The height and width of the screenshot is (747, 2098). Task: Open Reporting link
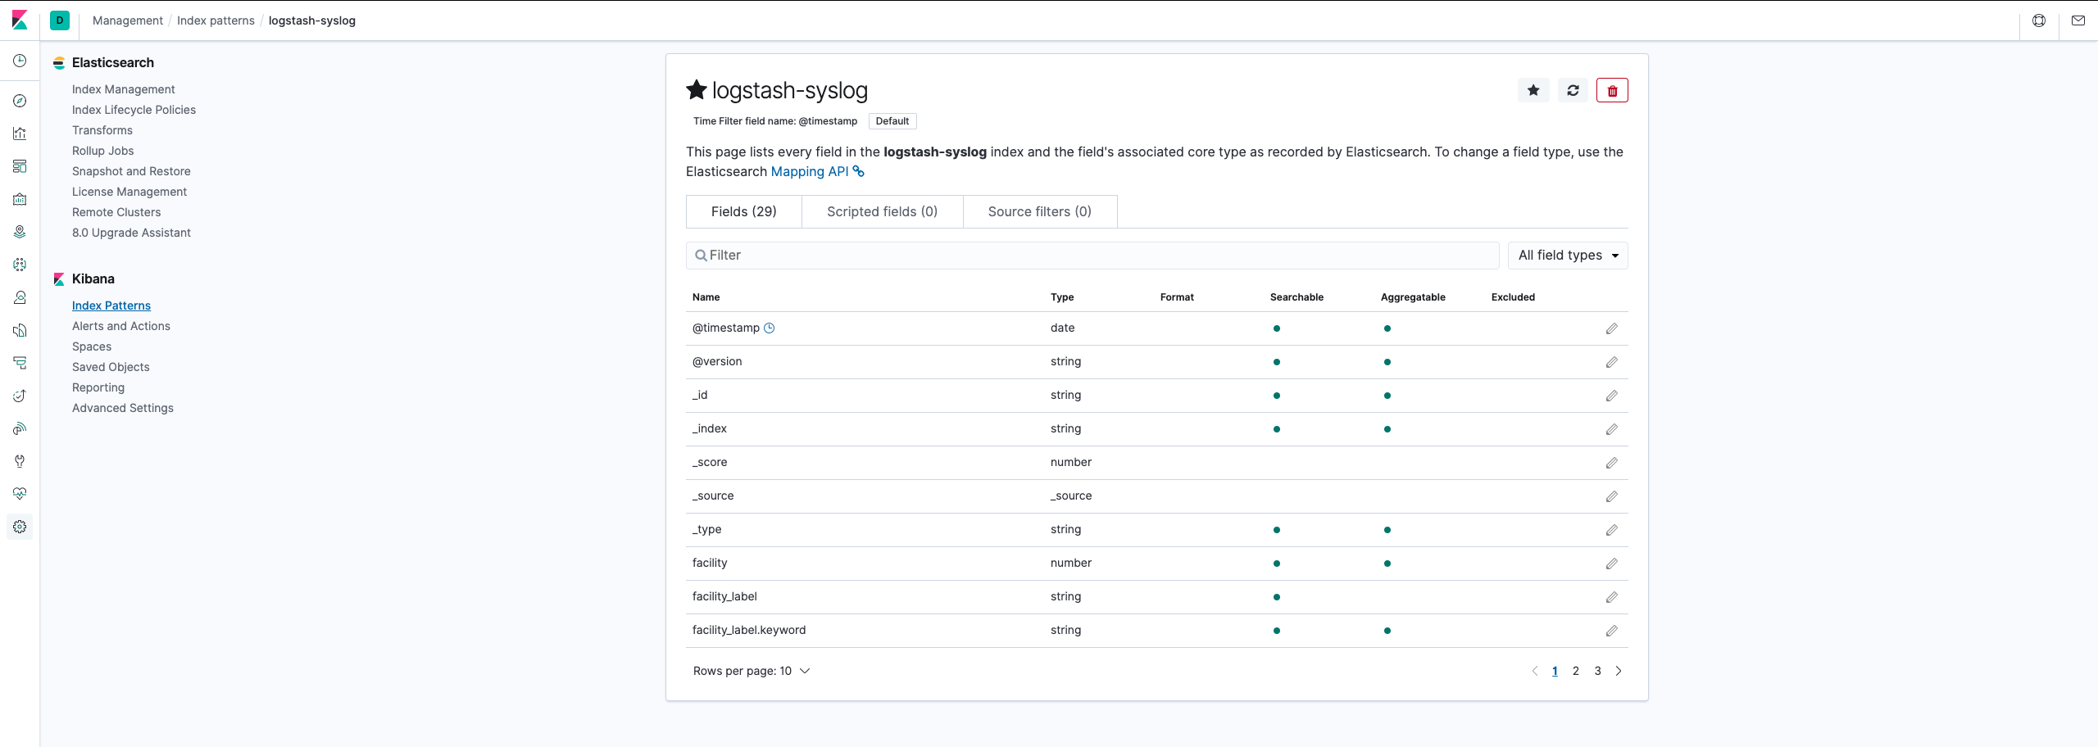98,387
